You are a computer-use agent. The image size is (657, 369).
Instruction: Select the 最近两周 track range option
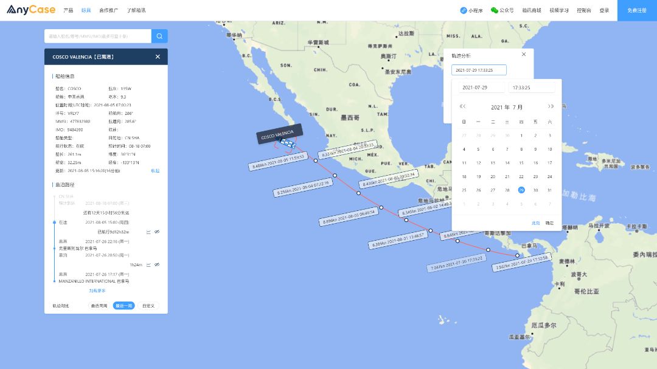click(99, 306)
